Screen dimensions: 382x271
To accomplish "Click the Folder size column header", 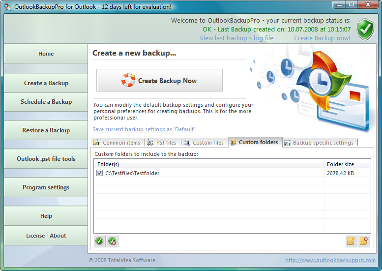I will point(347,164).
